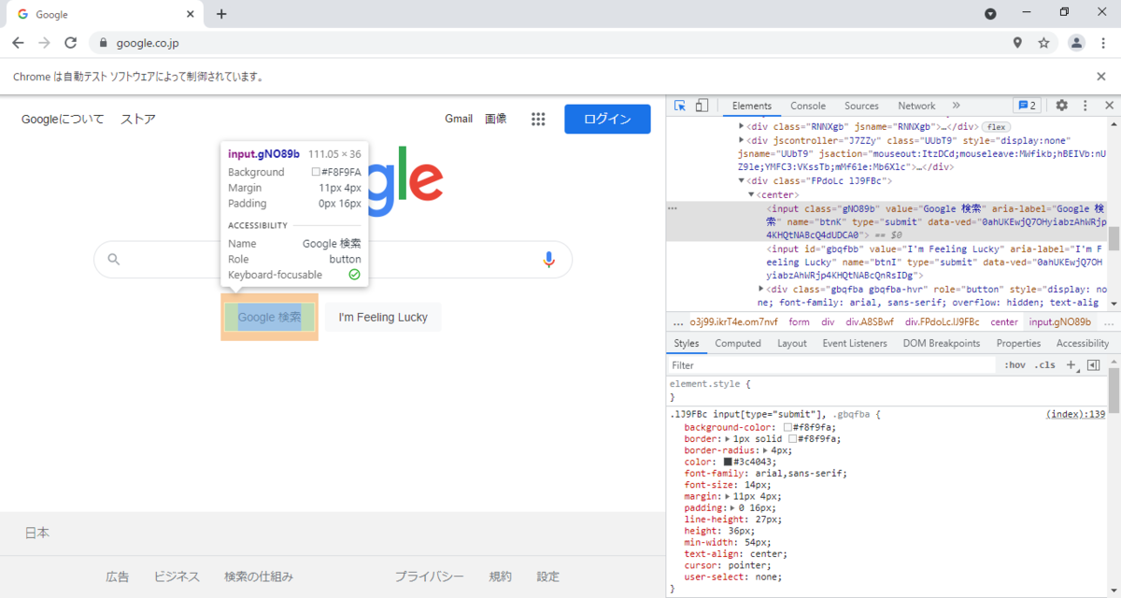Switch to the Network tab

coord(916,106)
